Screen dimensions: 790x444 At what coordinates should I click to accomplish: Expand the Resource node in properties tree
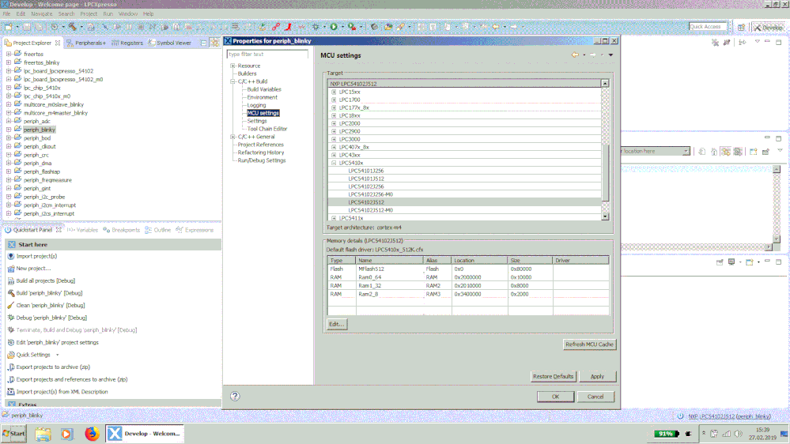[232, 66]
